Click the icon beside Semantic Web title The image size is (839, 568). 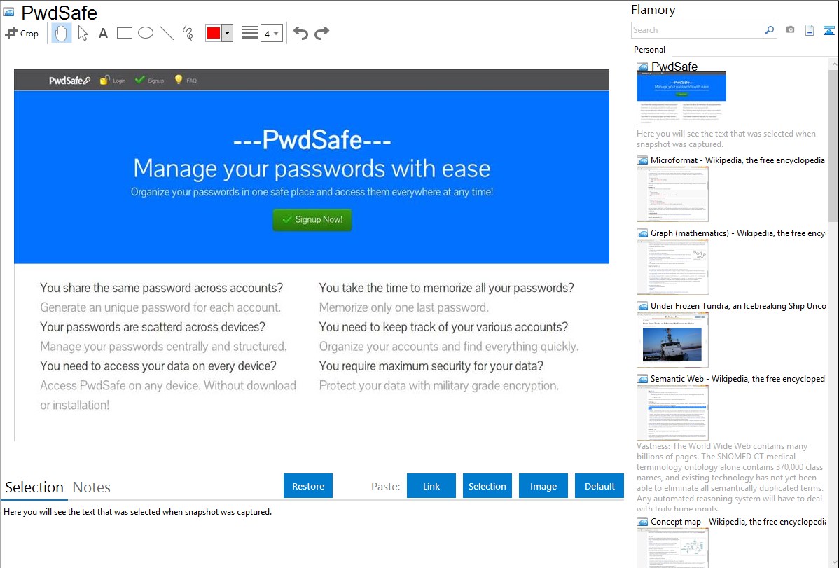tap(642, 378)
